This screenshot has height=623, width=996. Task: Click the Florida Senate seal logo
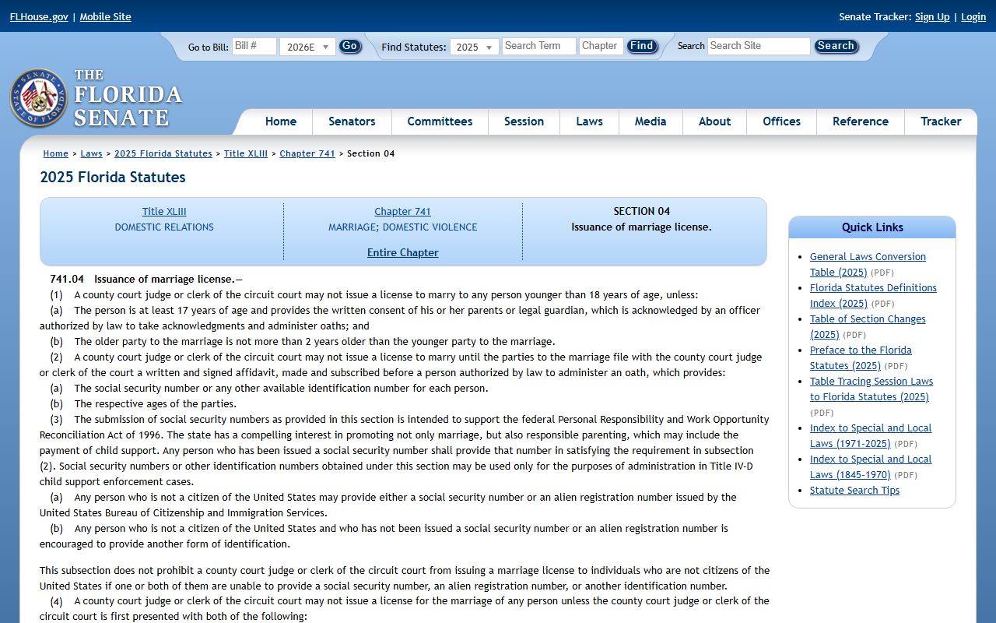click(39, 98)
